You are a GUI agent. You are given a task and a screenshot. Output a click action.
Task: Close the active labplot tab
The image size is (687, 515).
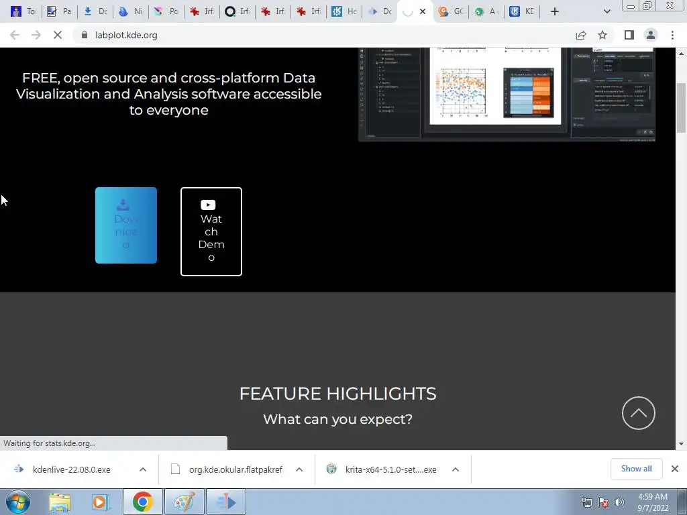tap(423, 11)
